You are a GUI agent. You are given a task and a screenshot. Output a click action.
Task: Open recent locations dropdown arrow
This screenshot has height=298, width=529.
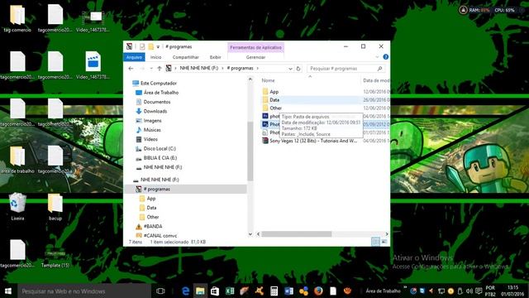pos(150,68)
